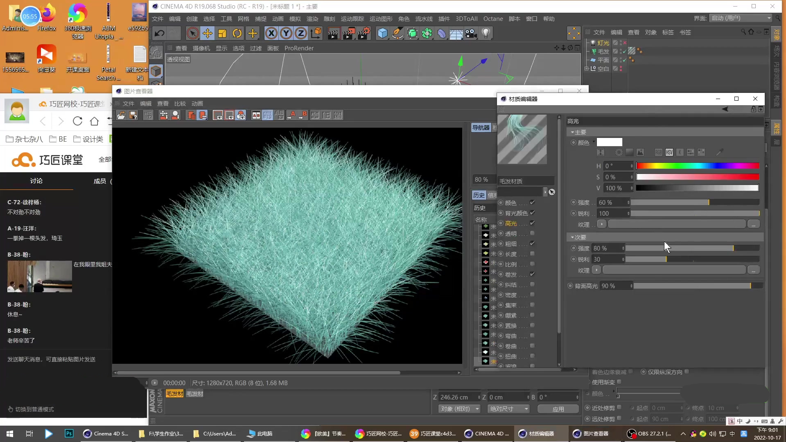The width and height of the screenshot is (786, 442).
Task: Adjust the hue H rainbow slider
Action: click(x=698, y=166)
